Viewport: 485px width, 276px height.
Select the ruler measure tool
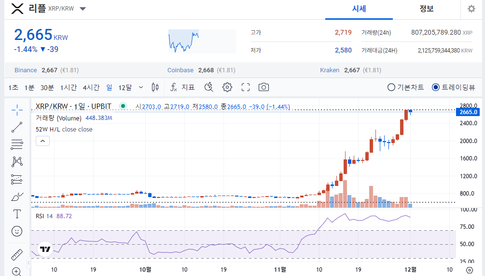(x=17, y=255)
